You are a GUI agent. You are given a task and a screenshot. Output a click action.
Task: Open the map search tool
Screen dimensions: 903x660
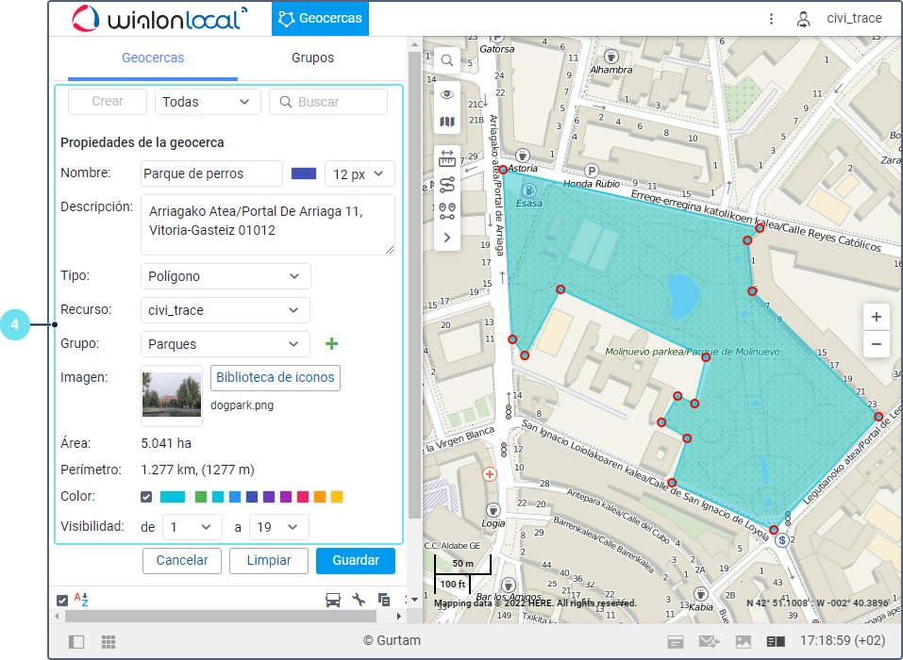pyautogui.click(x=447, y=60)
